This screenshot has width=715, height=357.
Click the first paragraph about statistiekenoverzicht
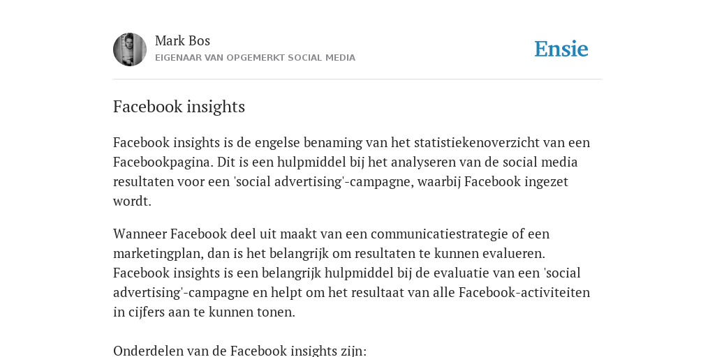click(x=352, y=172)
